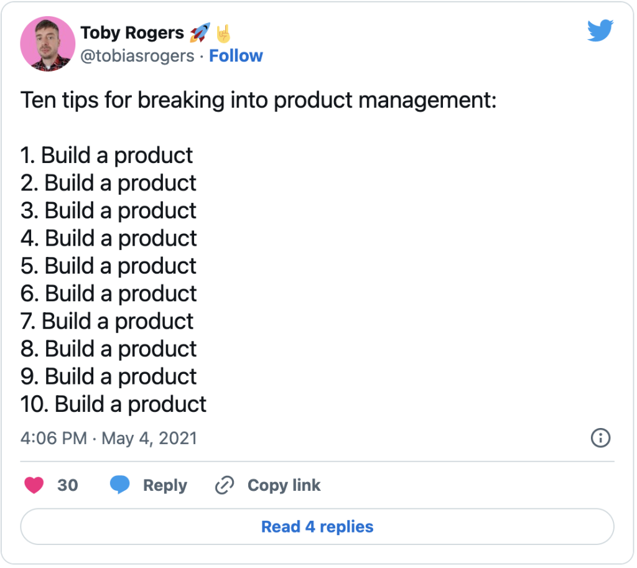This screenshot has width=637, height=568.
Task: Click the Reply text label
Action: [165, 485]
